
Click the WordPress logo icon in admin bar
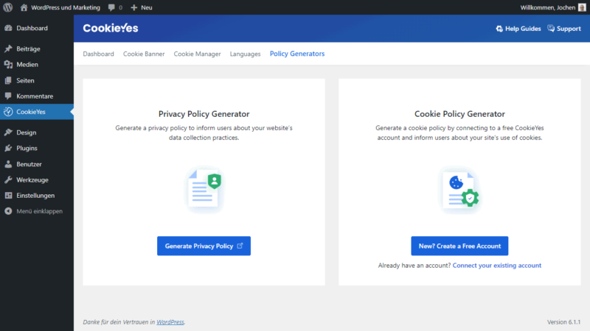[9, 7]
